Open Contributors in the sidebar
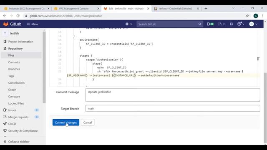This screenshot has width=267, height=150. point(16,83)
